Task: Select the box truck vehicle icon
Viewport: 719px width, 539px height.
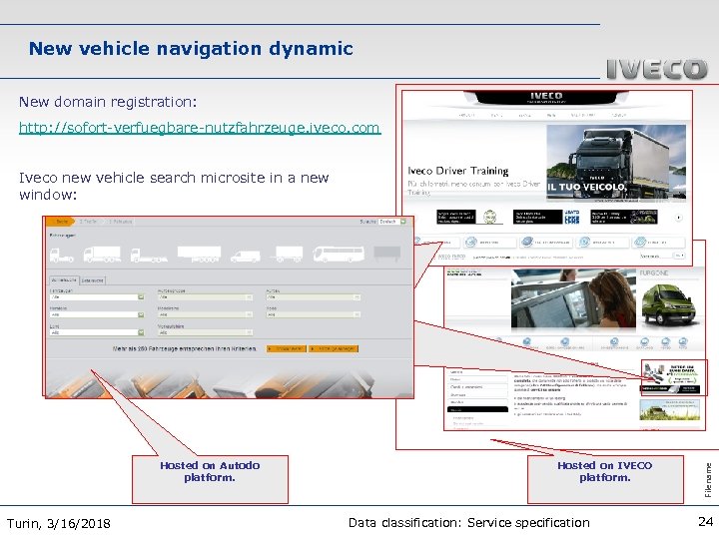Action: tap(102, 254)
